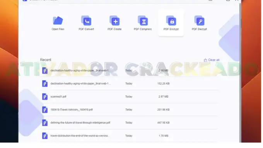Open destination-healthy-aging-white-paper file sized 2.00 MB
This screenshot has width=263, height=148.
pyautogui.click(x=80, y=71)
